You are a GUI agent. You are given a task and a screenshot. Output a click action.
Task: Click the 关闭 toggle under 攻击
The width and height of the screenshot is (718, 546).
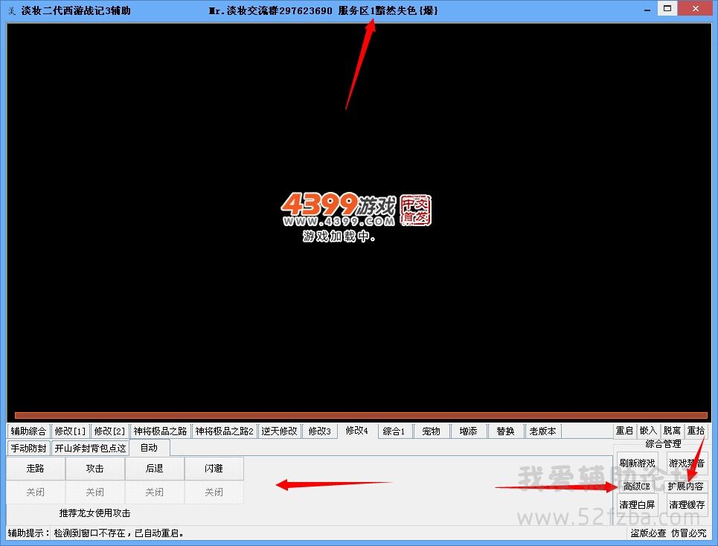click(94, 492)
